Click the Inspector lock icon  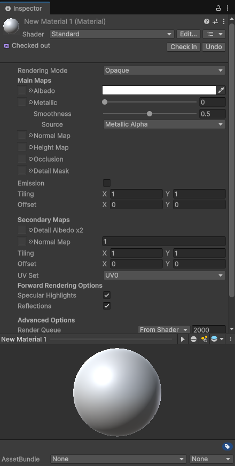coord(218,8)
